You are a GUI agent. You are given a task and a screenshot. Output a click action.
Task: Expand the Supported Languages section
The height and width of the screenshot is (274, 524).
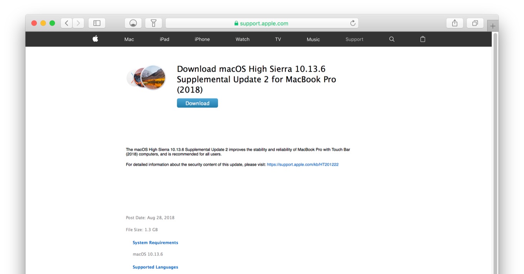(x=155, y=267)
